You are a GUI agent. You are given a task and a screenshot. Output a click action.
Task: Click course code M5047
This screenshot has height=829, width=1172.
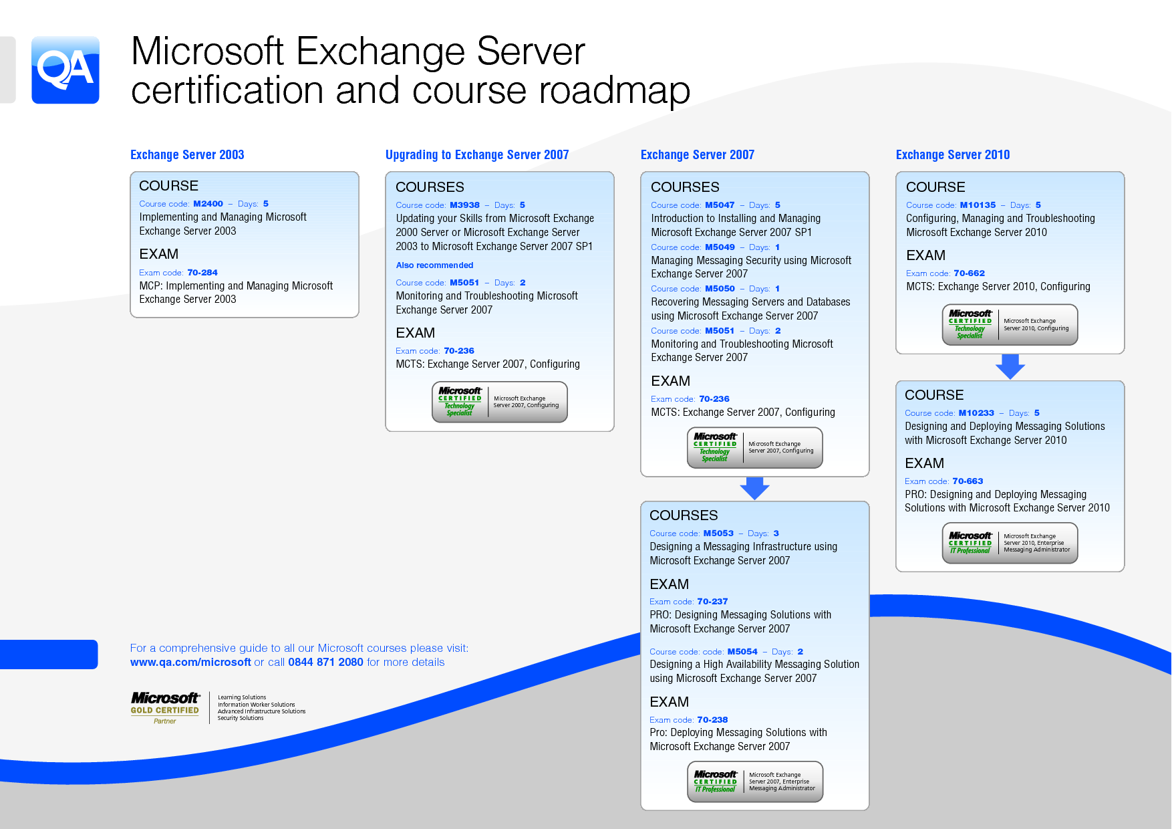pos(720,205)
